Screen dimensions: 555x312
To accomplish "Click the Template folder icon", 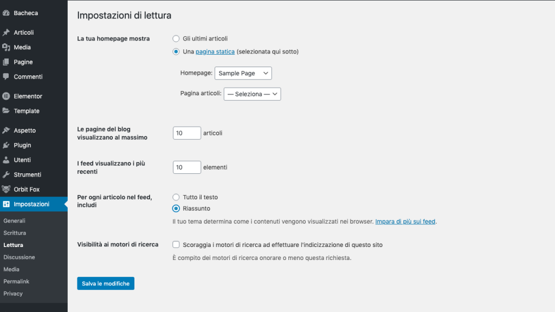I will (6, 110).
